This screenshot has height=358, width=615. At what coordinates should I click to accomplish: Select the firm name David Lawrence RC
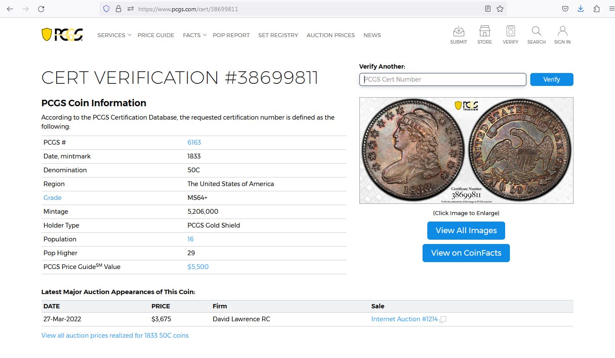point(241,319)
